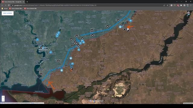Open the first Russo Ukraine War bookmark
This screenshot has width=193, height=108.
pos(16,8)
